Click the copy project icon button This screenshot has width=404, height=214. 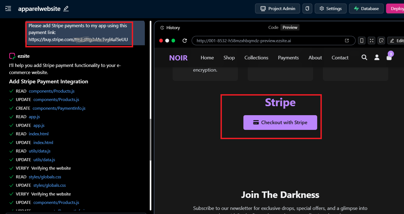[307, 8]
